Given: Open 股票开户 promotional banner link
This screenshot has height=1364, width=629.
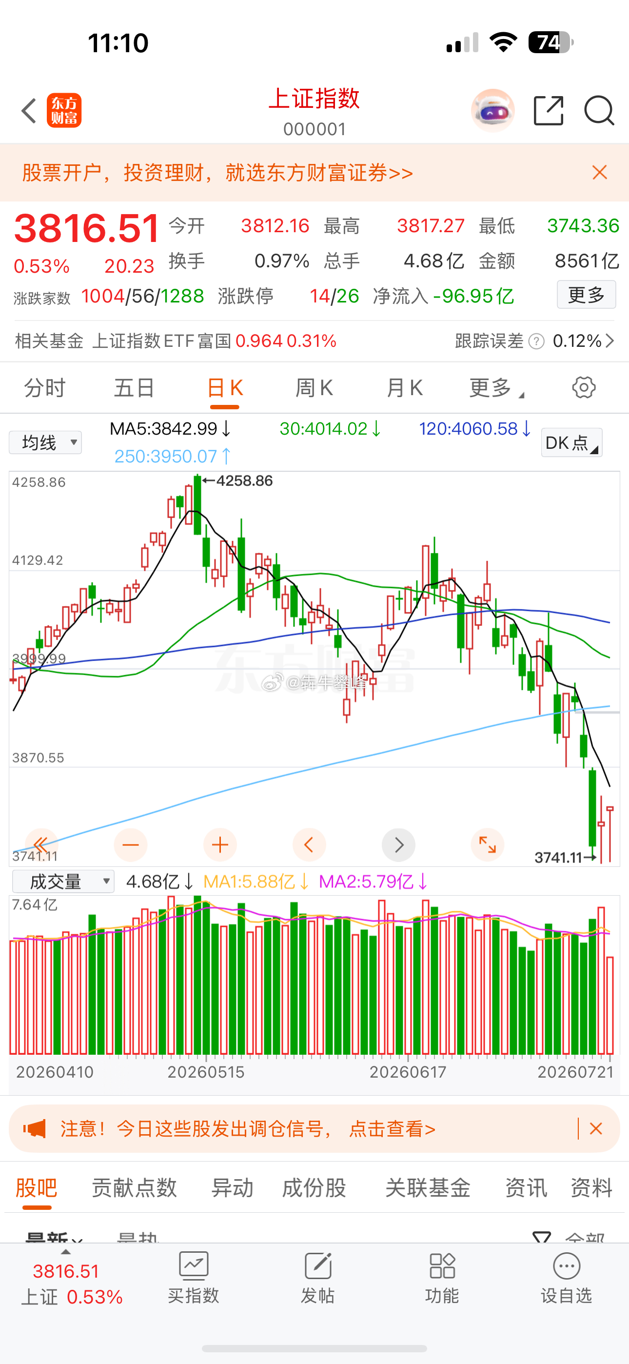Looking at the screenshot, I should click(x=217, y=173).
